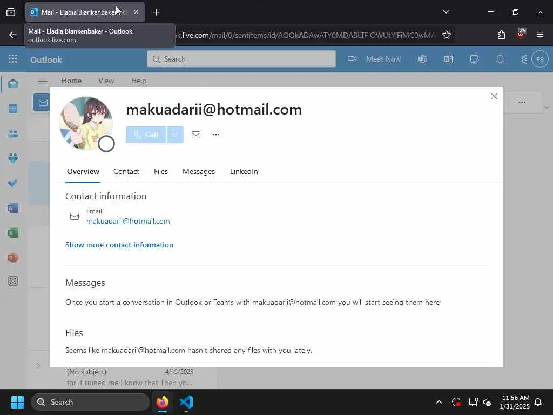553x415 pixels.
Task: Open Outlook settings gear
Action: pyautogui.click(x=524, y=59)
